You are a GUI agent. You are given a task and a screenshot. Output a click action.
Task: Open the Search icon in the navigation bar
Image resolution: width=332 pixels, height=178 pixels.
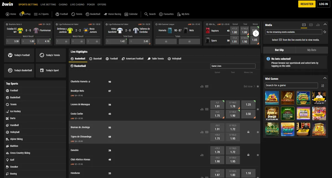[x=146, y=14]
